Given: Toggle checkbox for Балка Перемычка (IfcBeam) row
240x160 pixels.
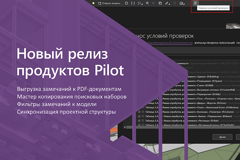Looking at the screenshot, I should tap(139, 116).
